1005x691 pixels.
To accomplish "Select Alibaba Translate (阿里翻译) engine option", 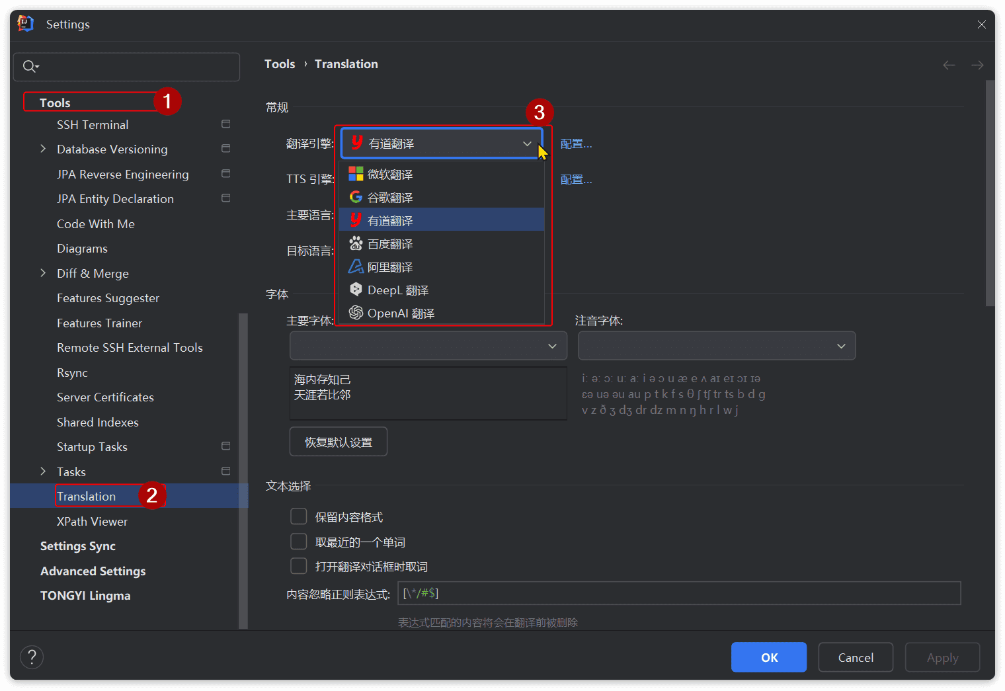I will 442,267.
